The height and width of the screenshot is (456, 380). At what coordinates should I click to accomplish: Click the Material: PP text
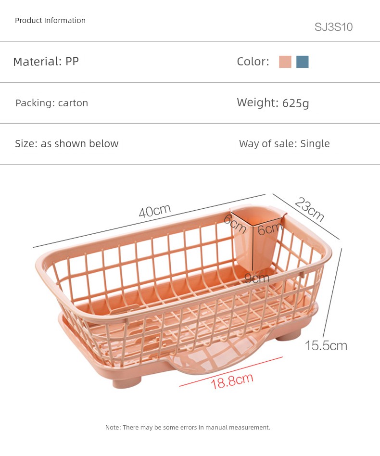point(46,62)
